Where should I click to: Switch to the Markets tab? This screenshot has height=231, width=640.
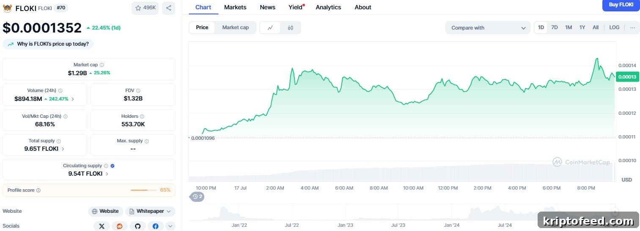(x=235, y=7)
